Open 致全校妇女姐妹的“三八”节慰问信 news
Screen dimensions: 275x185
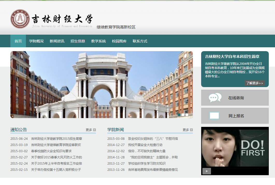point(153,139)
